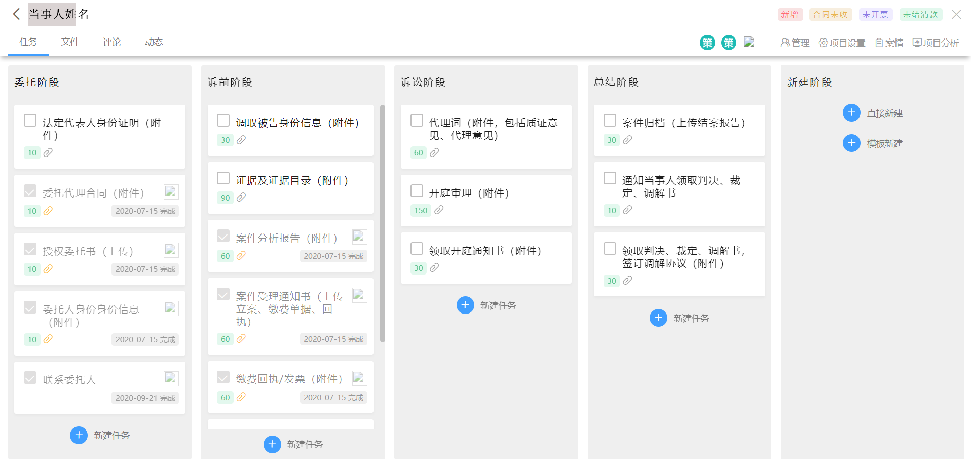Click the 当事人姓名 title field
Screen dimensions: 971x469
tap(58, 14)
